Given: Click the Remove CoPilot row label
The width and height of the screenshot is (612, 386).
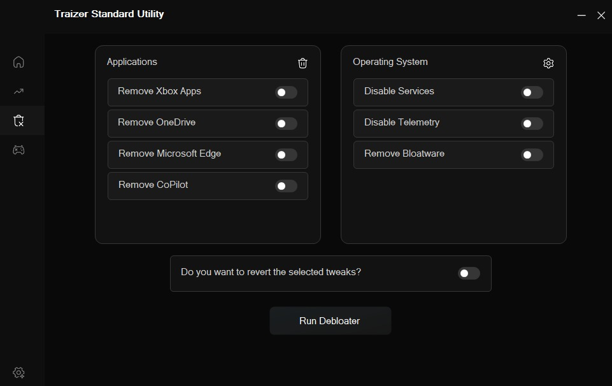Looking at the screenshot, I should [153, 185].
